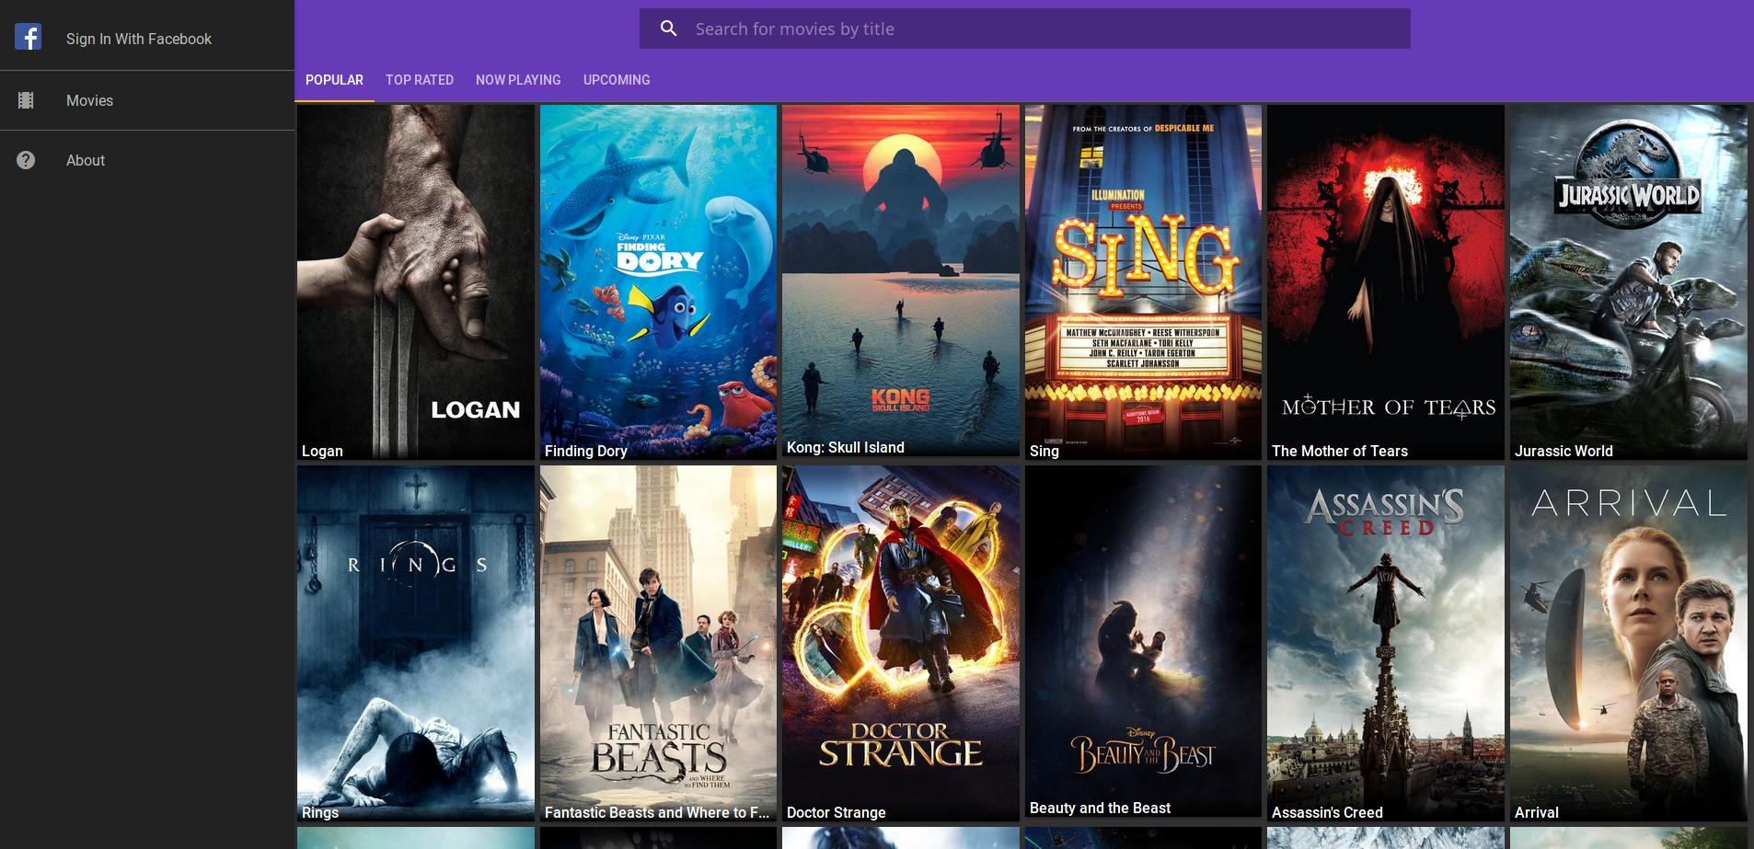Open the Assassin's Creed poster
The height and width of the screenshot is (849, 1754).
1386,643
